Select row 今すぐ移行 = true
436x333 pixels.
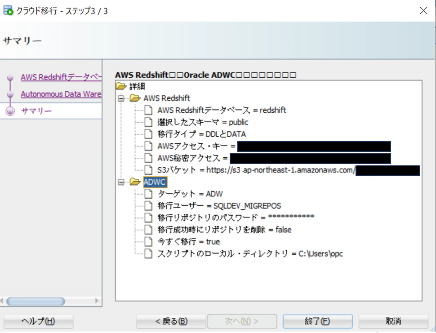[188, 242]
